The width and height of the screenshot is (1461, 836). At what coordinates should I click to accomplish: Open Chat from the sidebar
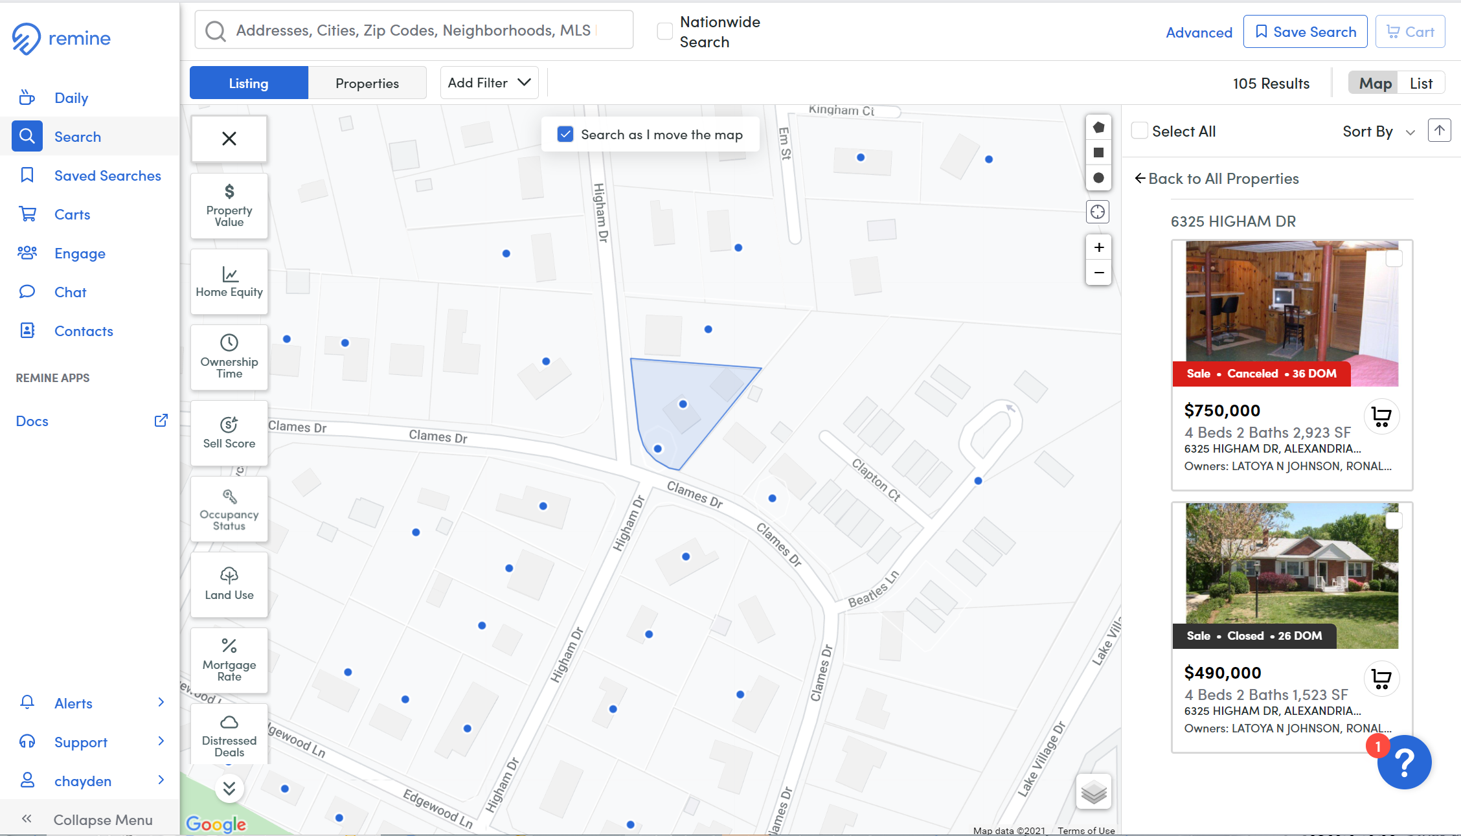coord(70,292)
